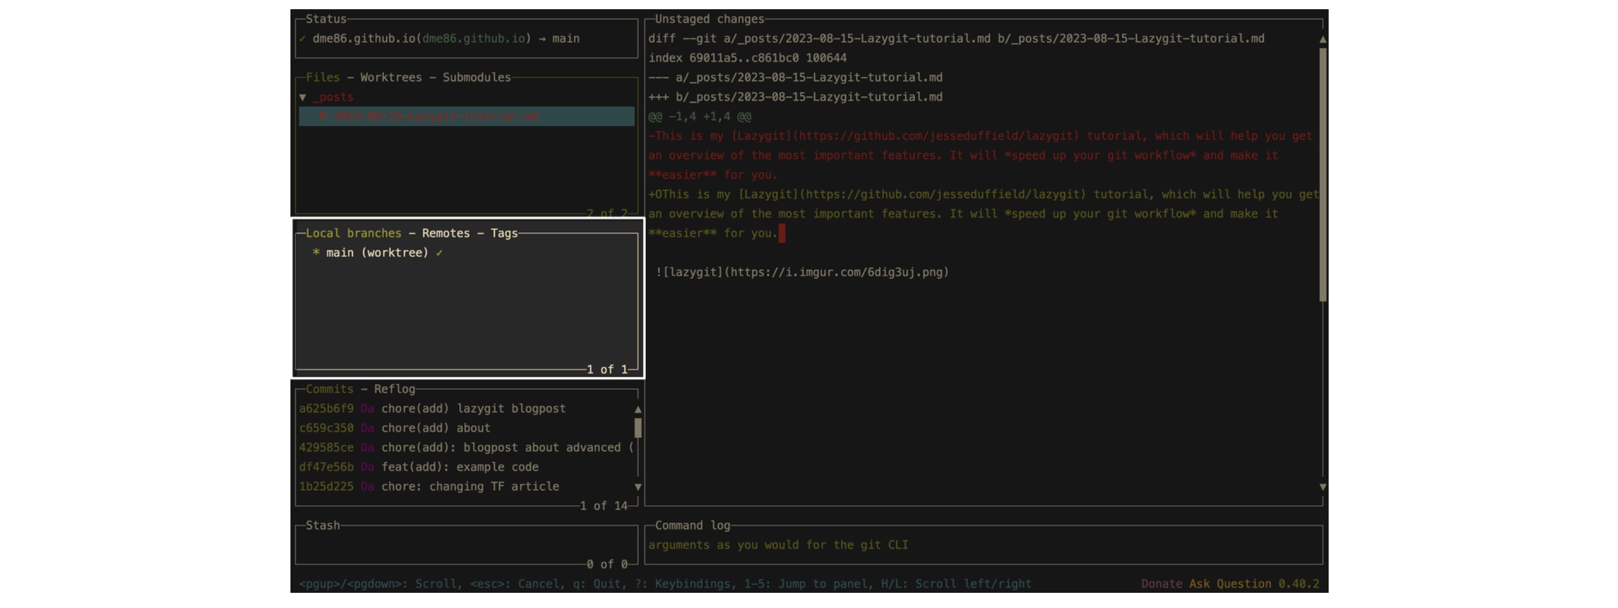The width and height of the screenshot is (1618, 608).
Task: Click the index 69011a5..c861bc0 line
Action: pyautogui.click(x=747, y=59)
